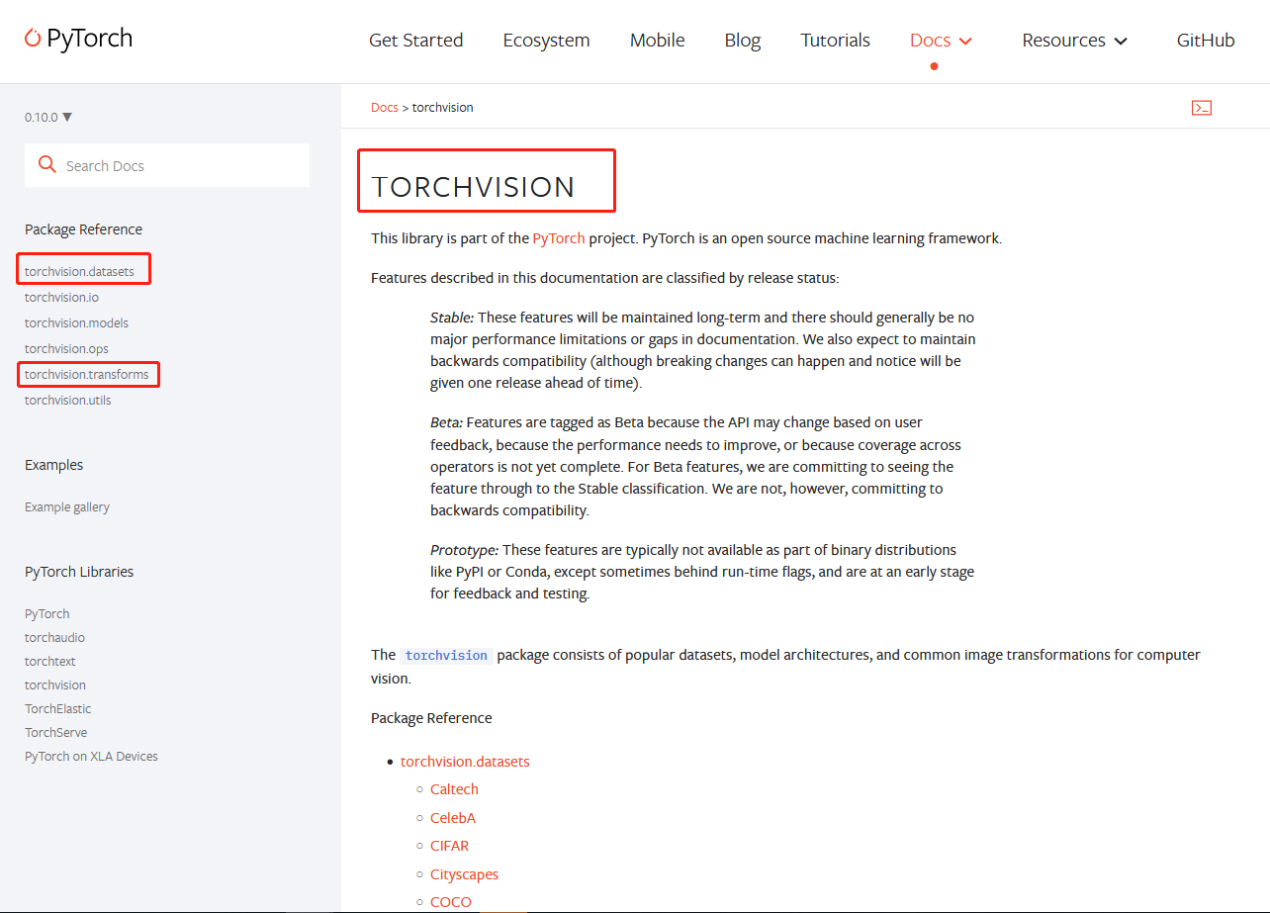Click the Search Docs input field
The width and height of the screenshot is (1270, 913).
(167, 165)
